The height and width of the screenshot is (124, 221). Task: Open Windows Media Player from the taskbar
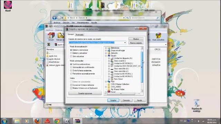click(x=27, y=121)
